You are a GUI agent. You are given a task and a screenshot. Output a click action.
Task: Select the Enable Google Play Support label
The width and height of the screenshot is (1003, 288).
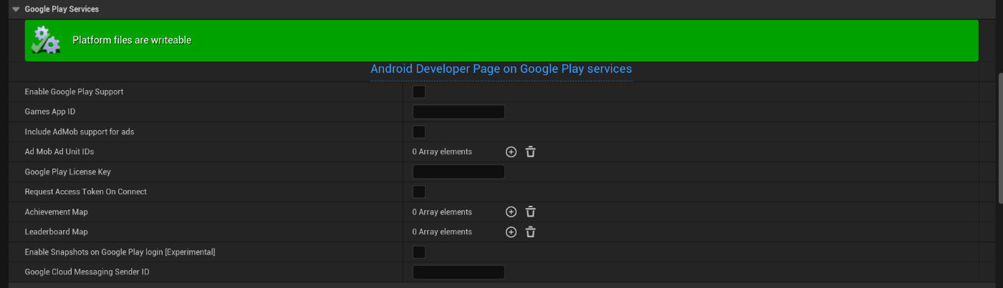[x=74, y=91]
